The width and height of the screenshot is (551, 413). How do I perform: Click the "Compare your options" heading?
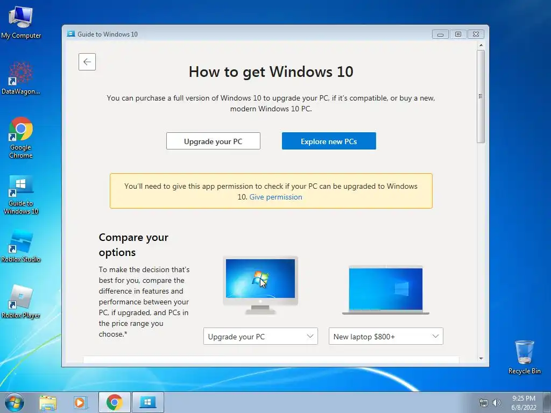[x=133, y=245]
